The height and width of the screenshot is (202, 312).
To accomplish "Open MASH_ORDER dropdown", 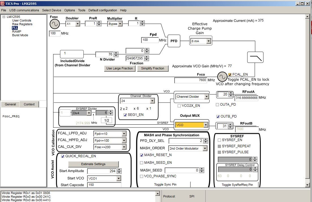I will 205,149.
